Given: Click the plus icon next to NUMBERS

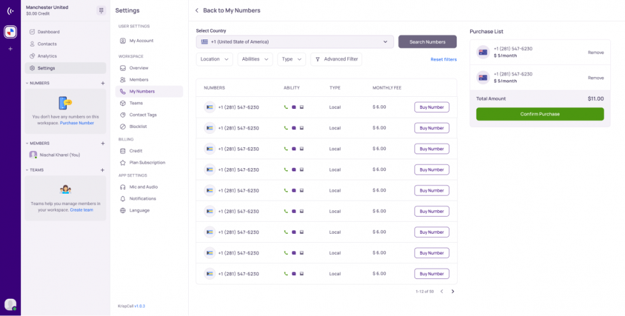Looking at the screenshot, I should coord(103,83).
